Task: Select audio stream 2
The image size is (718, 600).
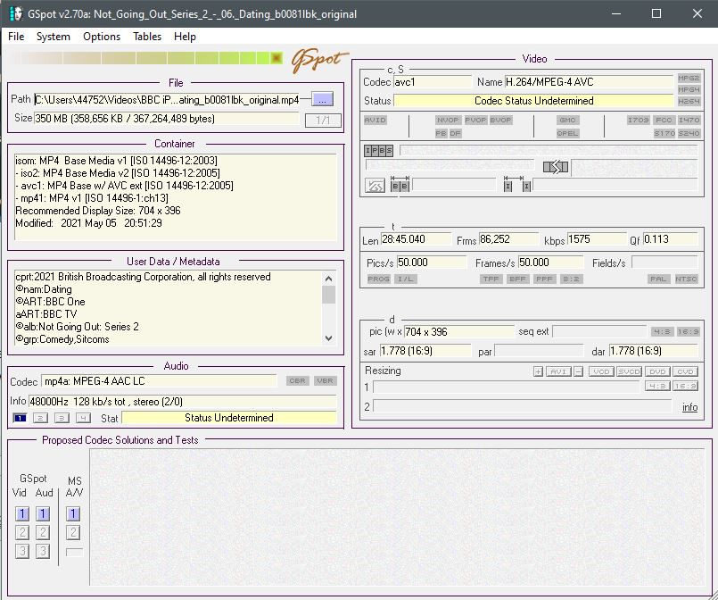Action: (x=40, y=418)
